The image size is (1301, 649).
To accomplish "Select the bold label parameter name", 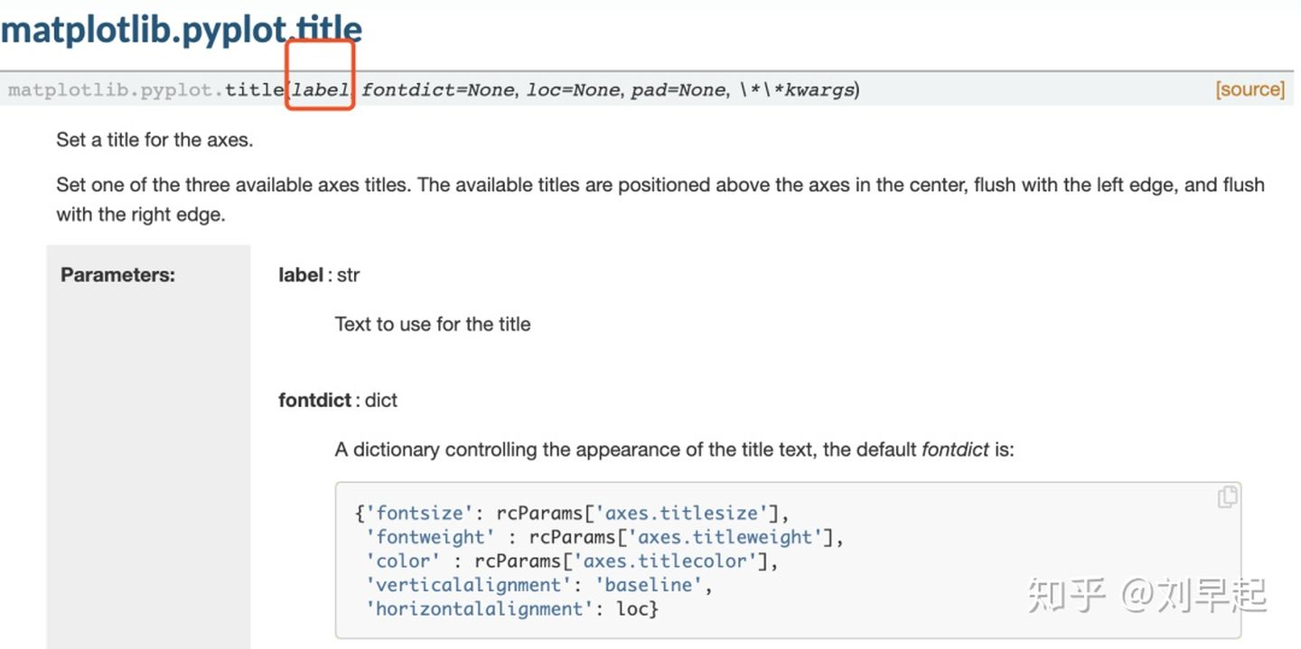I will [x=301, y=274].
